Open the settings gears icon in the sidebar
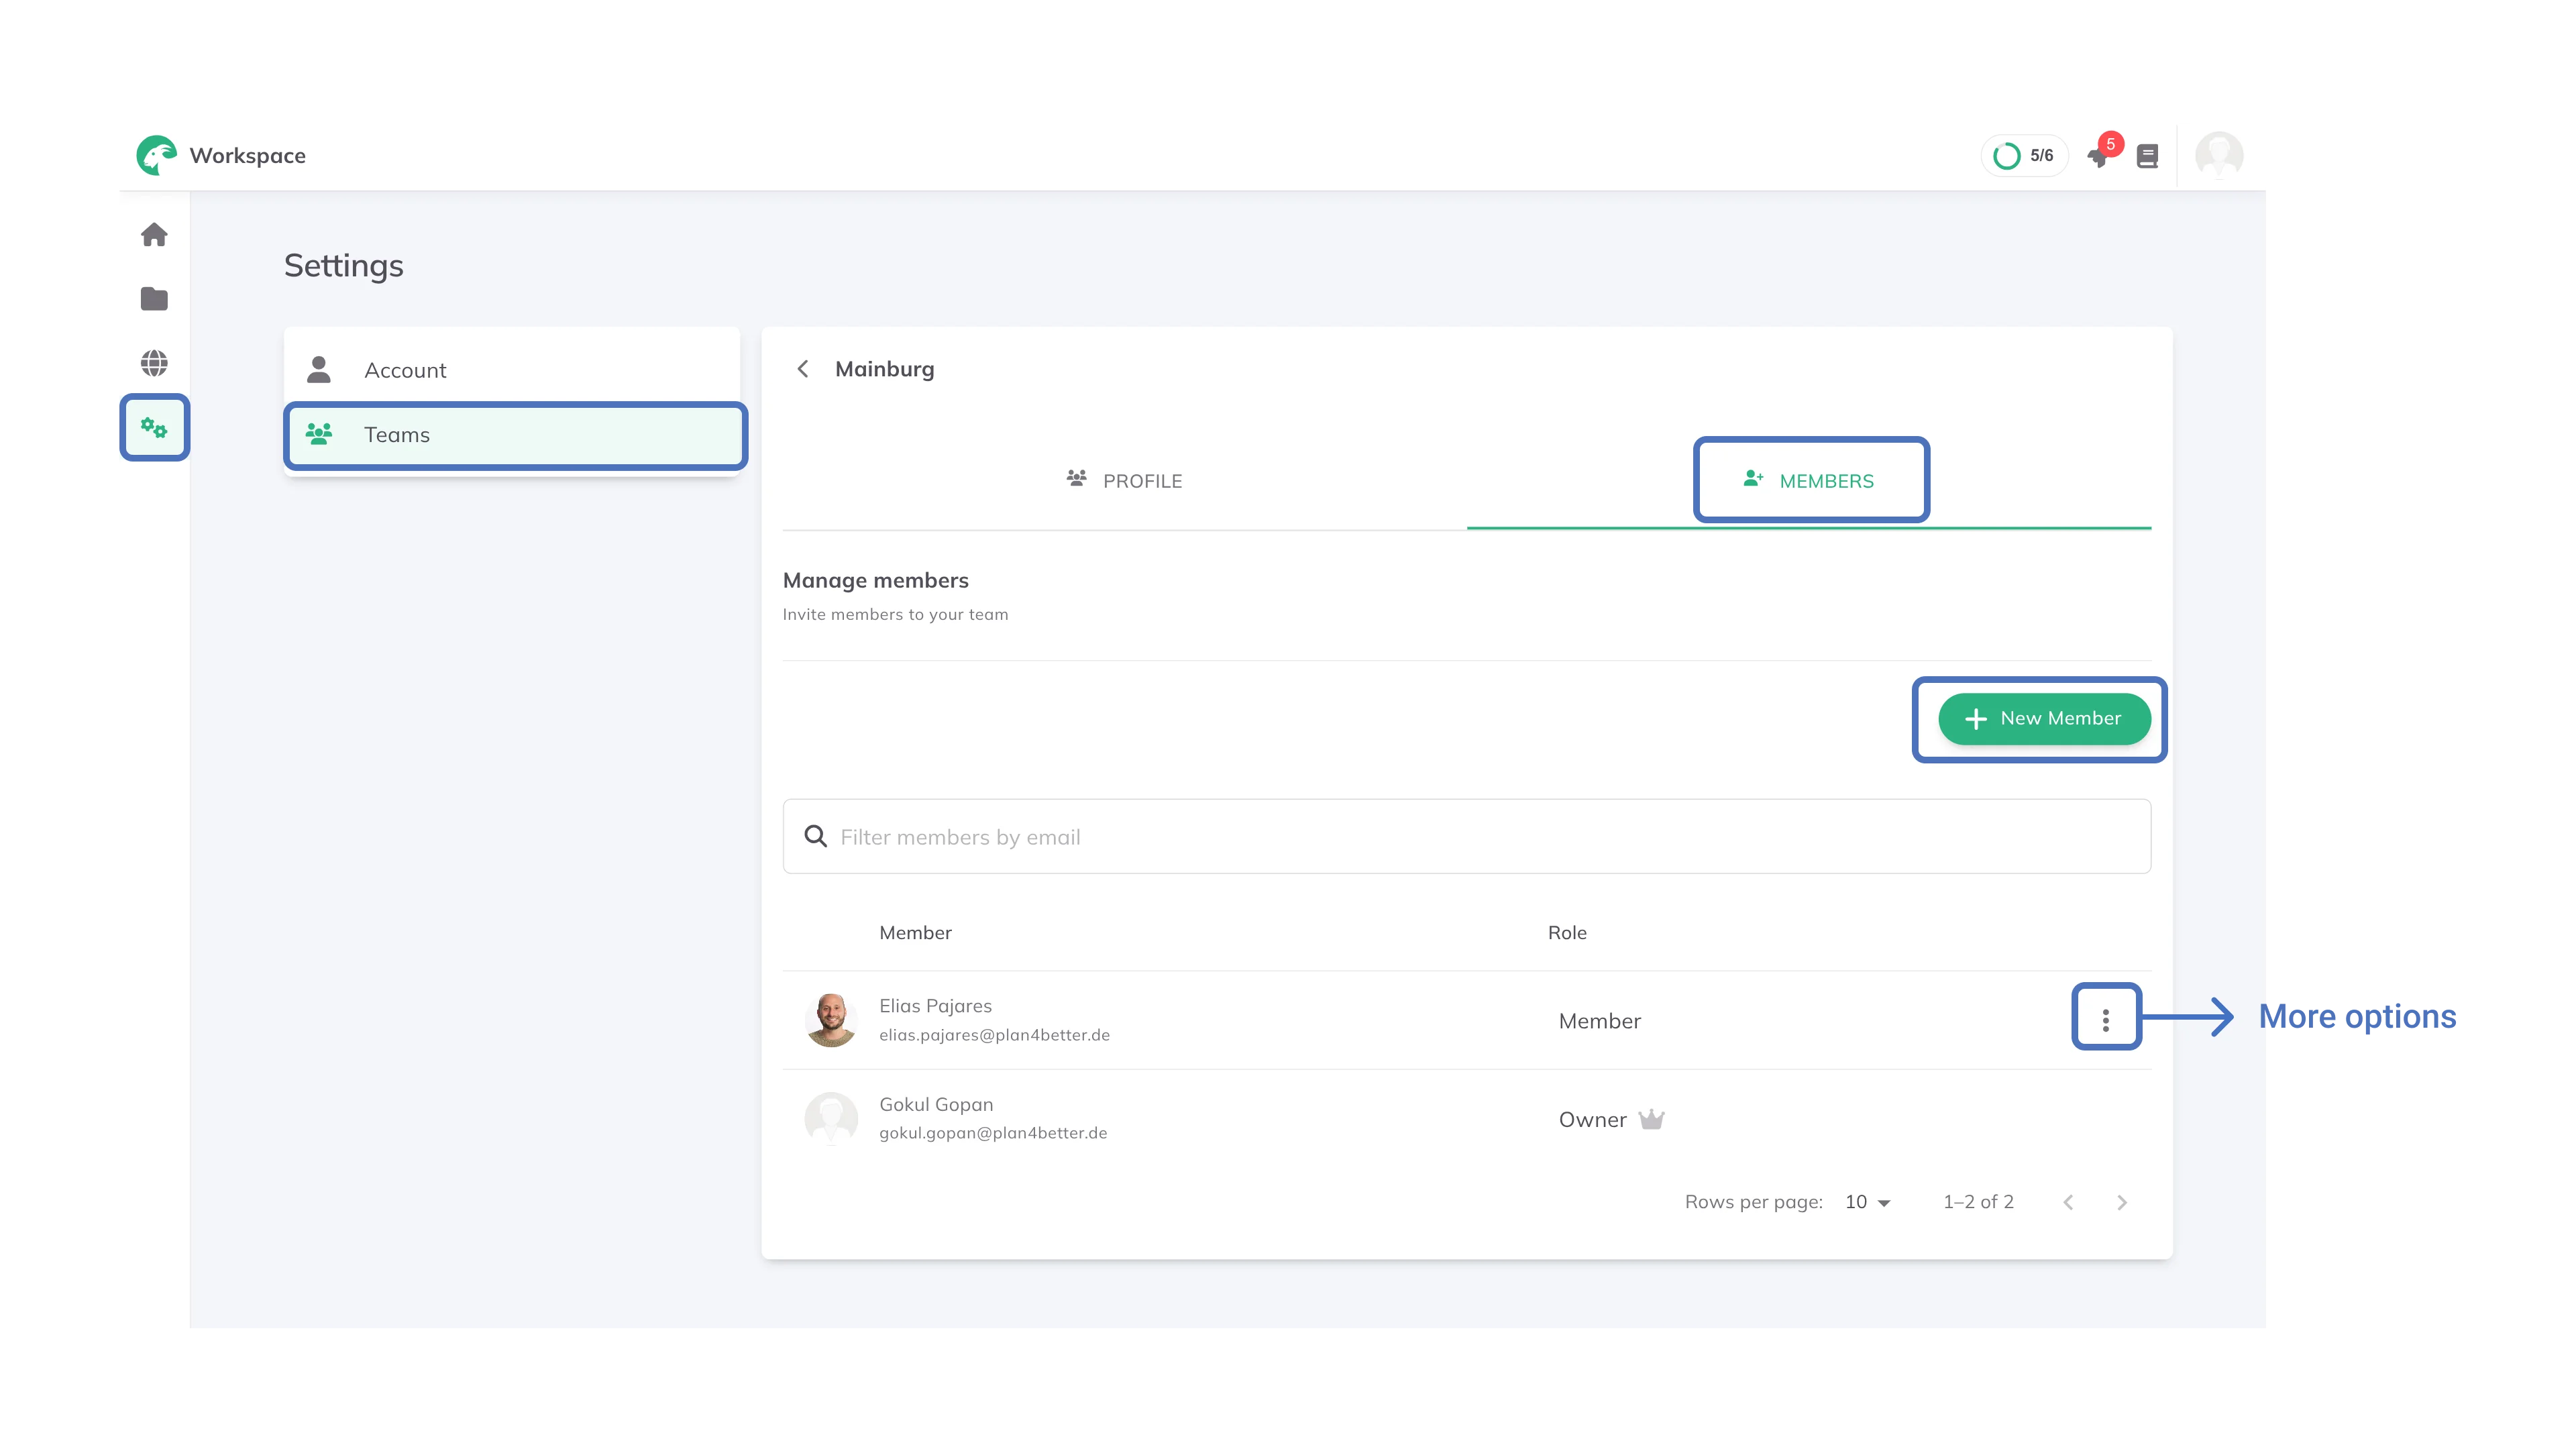Screen dimensions: 2576x1449 154,428
